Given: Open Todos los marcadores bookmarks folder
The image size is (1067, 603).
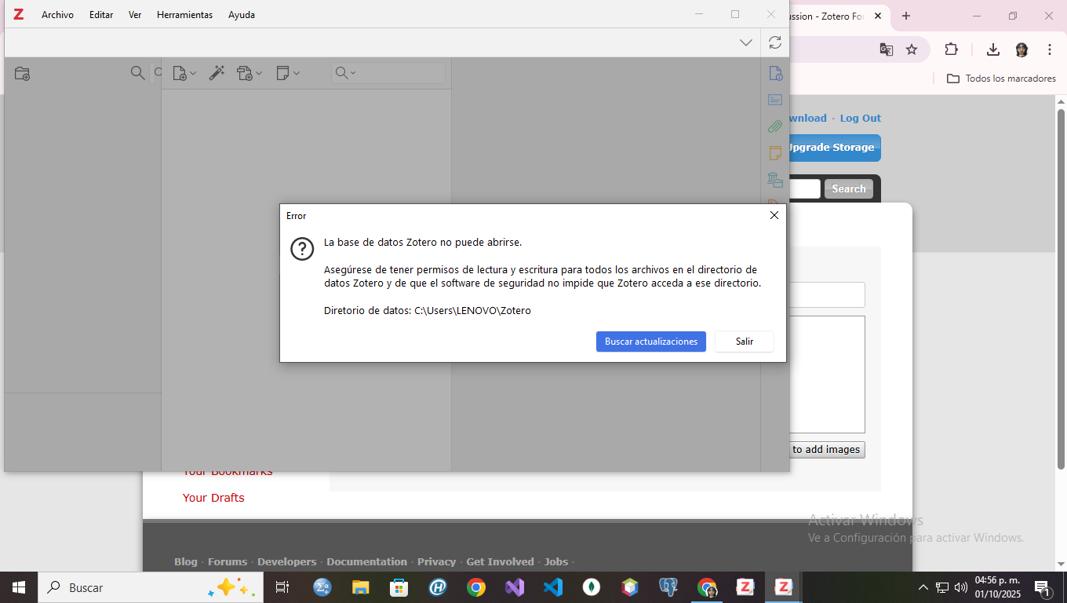Looking at the screenshot, I should [x=1001, y=79].
